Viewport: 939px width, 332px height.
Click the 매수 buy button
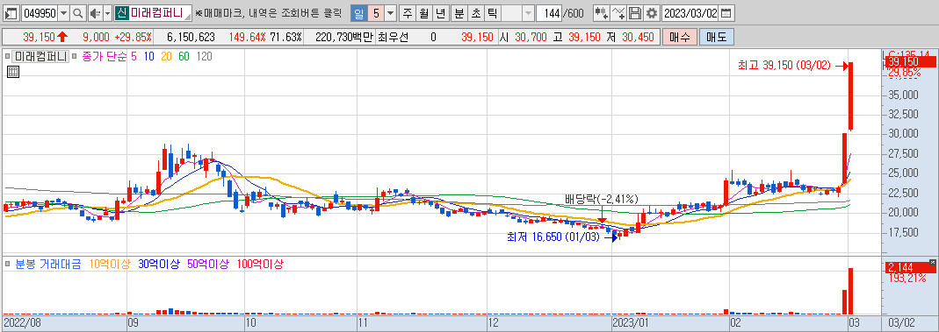(x=680, y=37)
